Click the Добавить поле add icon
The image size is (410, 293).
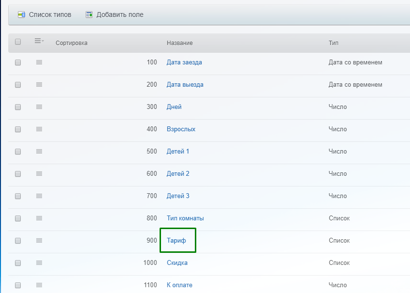tap(89, 15)
